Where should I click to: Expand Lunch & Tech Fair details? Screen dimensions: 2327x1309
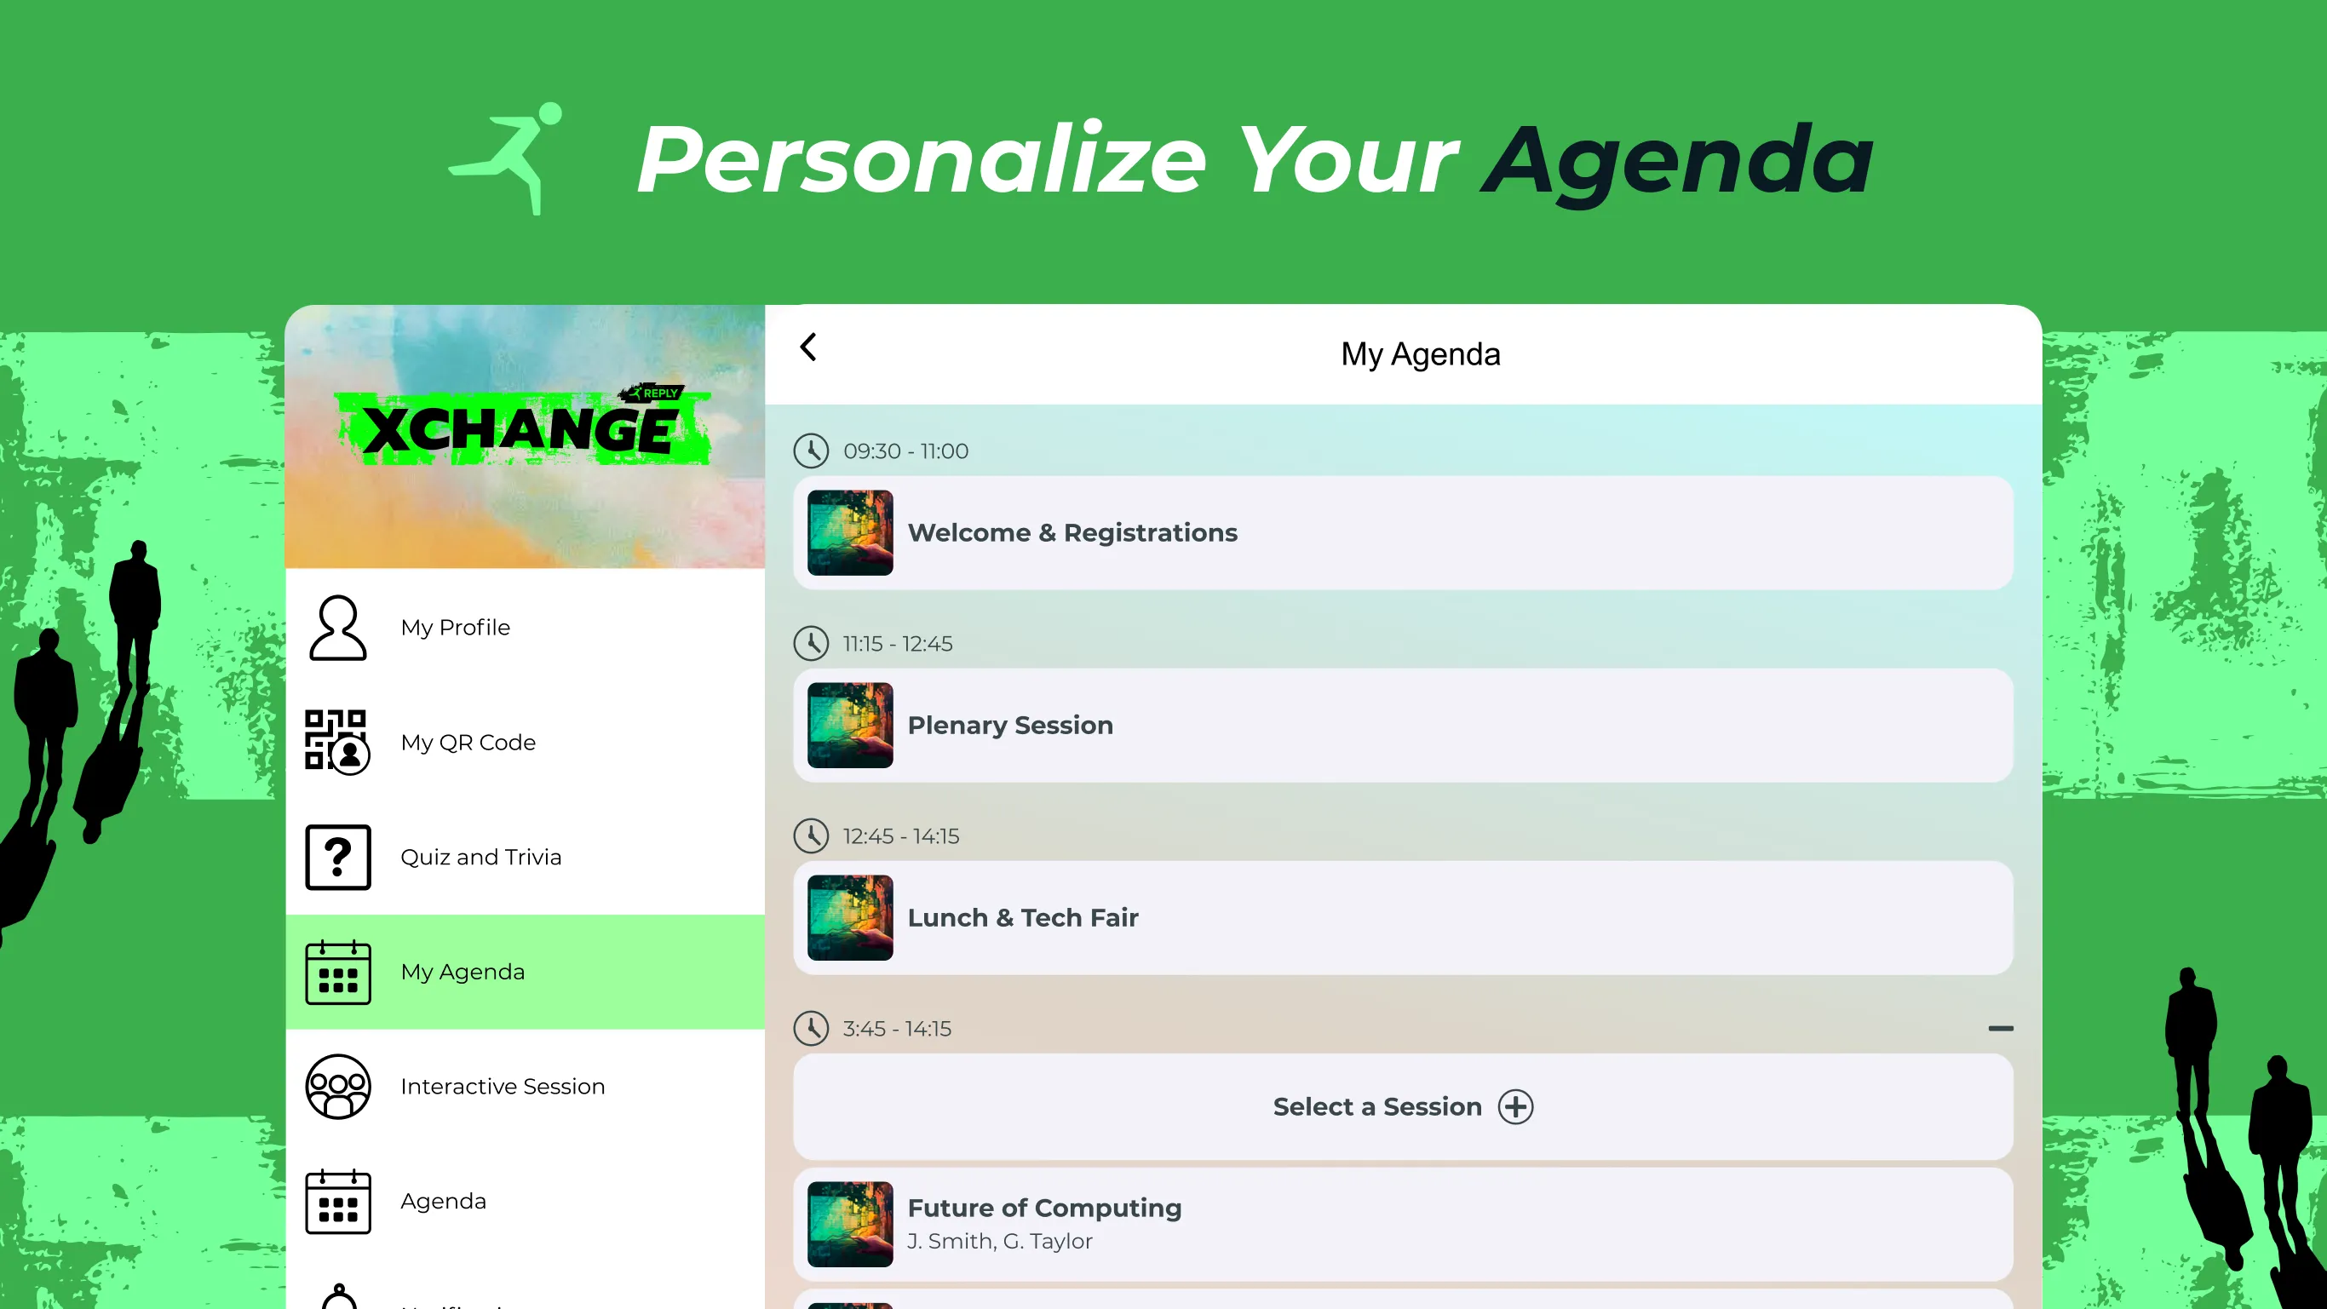(1403, 917)
